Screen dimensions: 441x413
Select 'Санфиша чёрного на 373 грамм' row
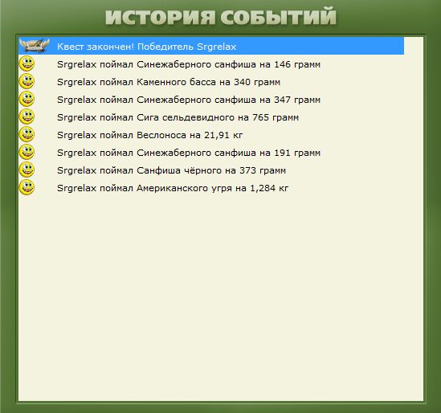(211, 170)
